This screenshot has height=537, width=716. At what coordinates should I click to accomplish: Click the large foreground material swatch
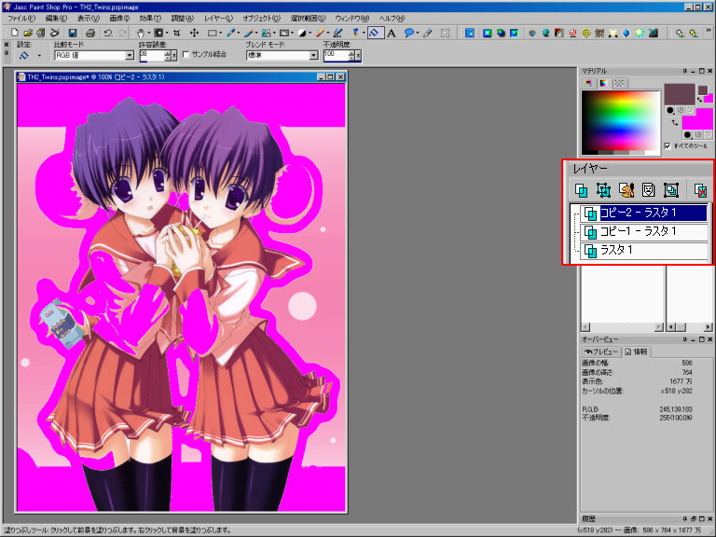680,94
